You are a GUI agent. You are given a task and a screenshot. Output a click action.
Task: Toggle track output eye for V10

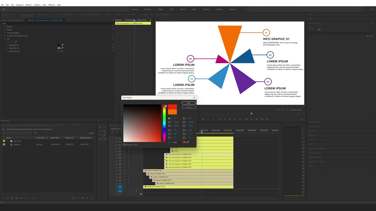[128, 158]
